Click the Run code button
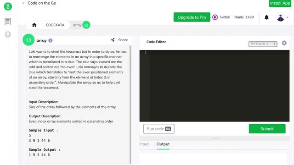Image resolution: width=294 pixels, height=165 pixels. click(x=159, y=129)
